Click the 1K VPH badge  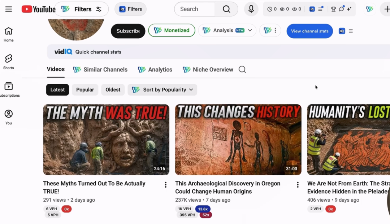tap(185, 209)
